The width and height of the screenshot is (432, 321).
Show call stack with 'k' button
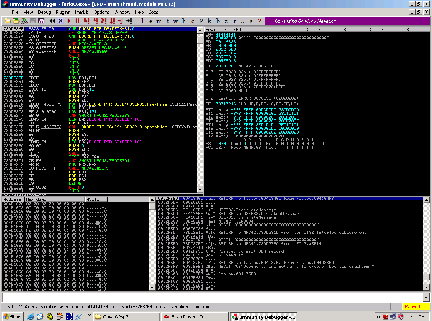209,21
